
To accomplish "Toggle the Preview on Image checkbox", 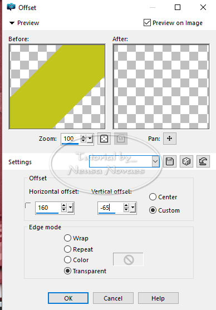I will (x=147, y=23).
